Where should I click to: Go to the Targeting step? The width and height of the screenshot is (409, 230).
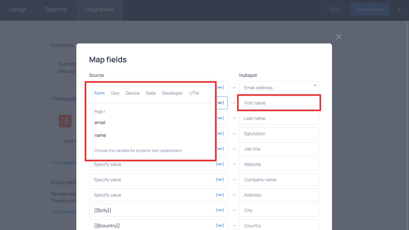click(56, 10)
